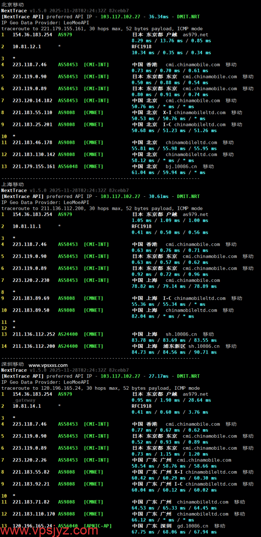Select the 64.53 ms / 65.33 ms latency line
Image resolution: width=261 pixels, height=537 pixels.
174,508
